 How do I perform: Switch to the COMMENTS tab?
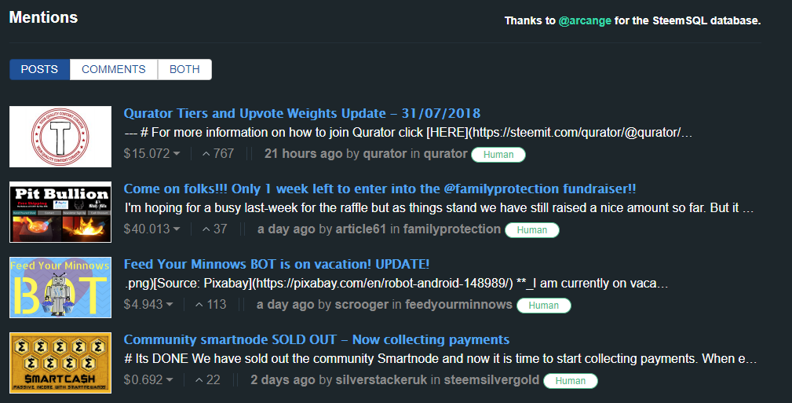point(114,69)
